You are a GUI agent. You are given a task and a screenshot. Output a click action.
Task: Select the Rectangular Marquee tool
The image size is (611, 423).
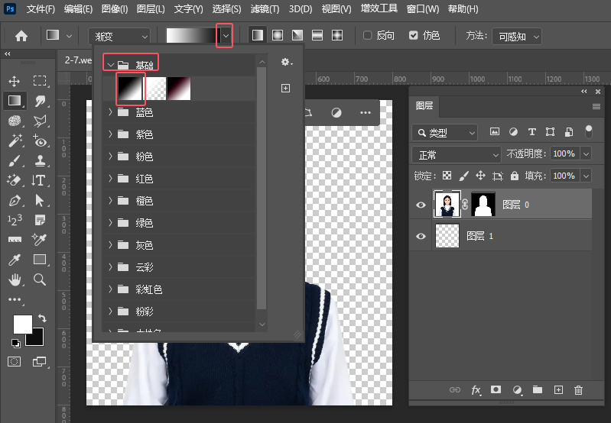(x=39, y=80)
